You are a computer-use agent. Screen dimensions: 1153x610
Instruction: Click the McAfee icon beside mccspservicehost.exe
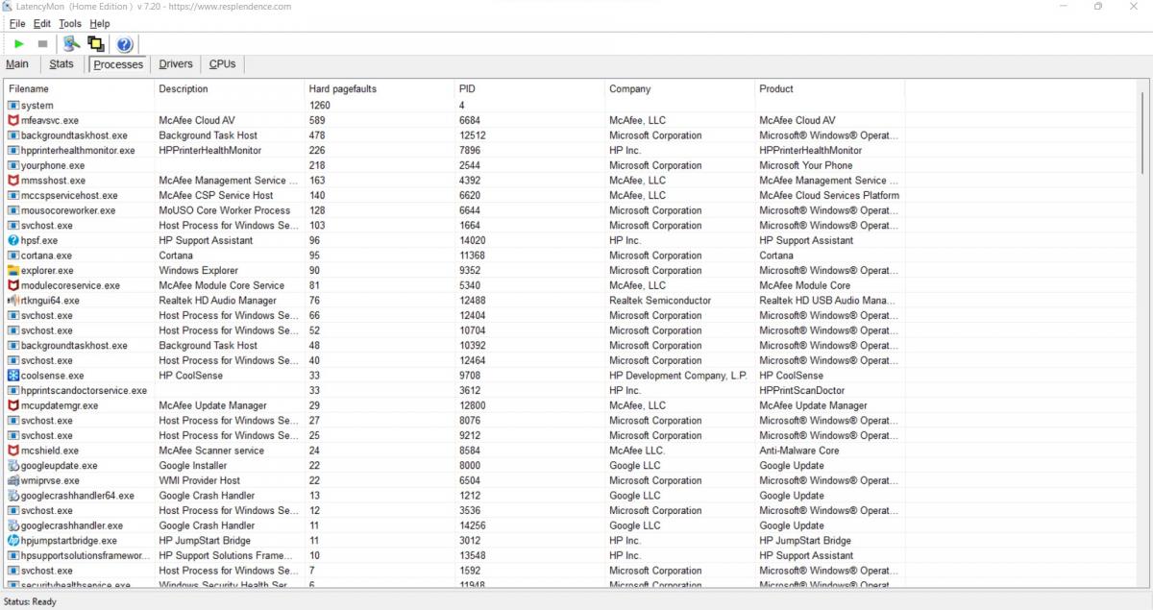click(13, 196)
